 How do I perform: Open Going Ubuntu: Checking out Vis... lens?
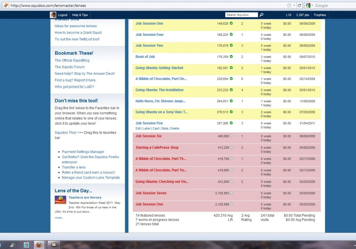162,182
